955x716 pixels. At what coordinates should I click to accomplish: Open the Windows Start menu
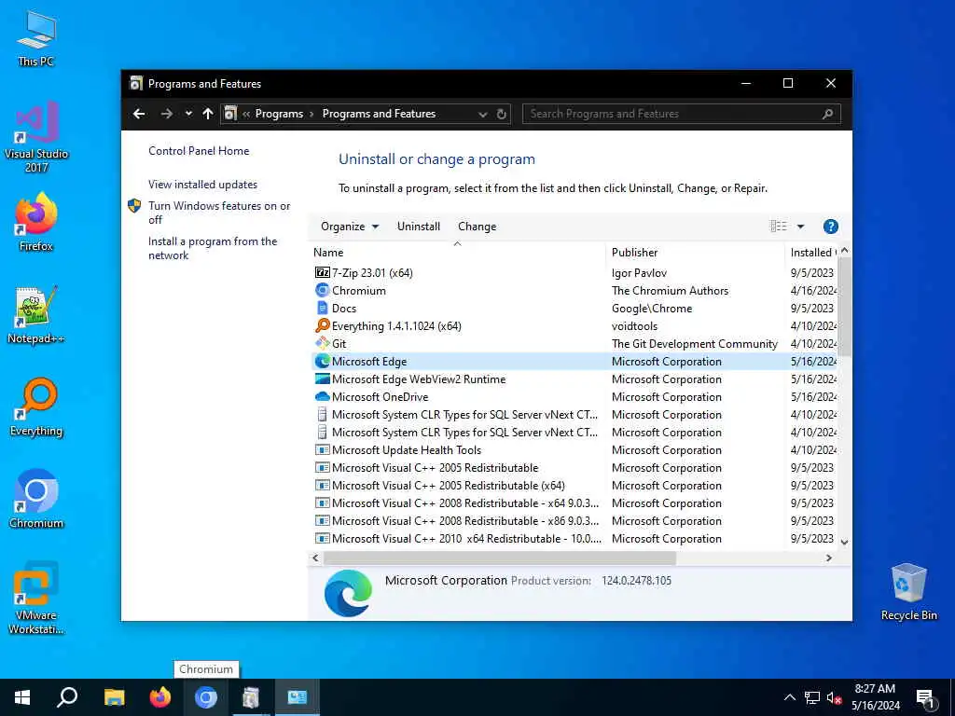pos(22,697)
